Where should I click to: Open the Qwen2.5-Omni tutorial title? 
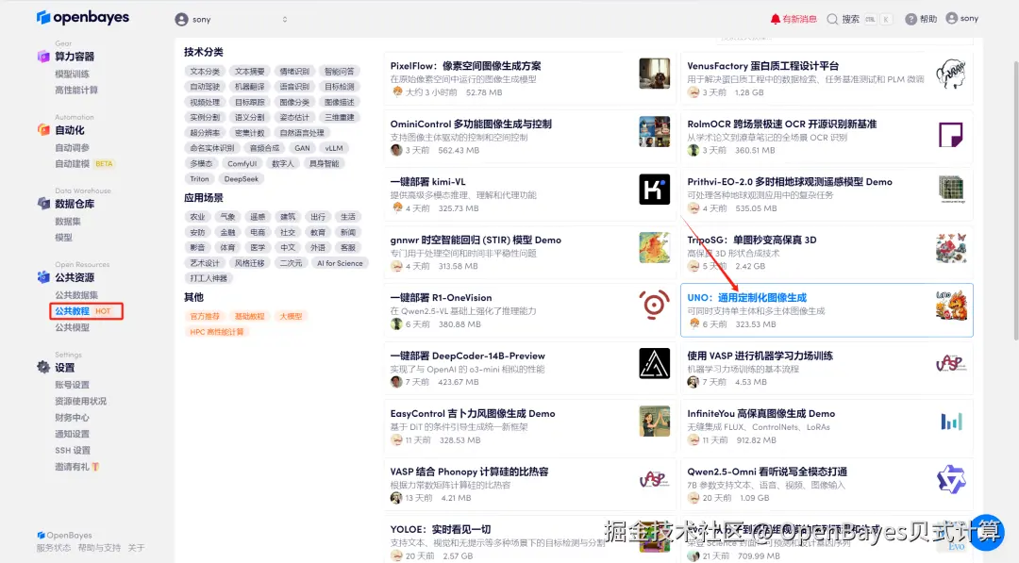click(767, 472)
